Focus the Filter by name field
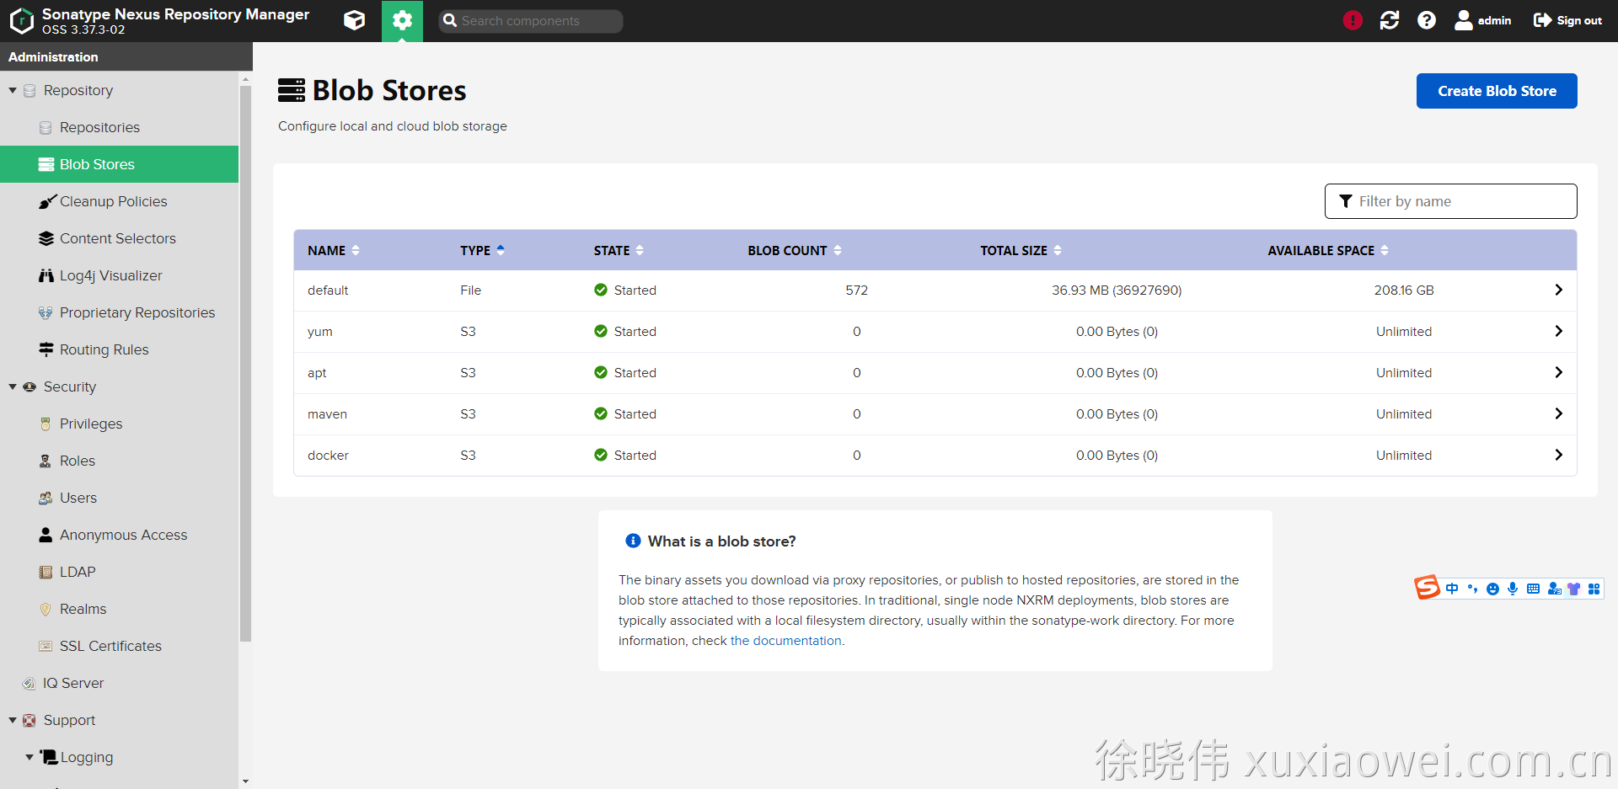The width and height of the screenshot is (1618, 789). click(1460, 201)
